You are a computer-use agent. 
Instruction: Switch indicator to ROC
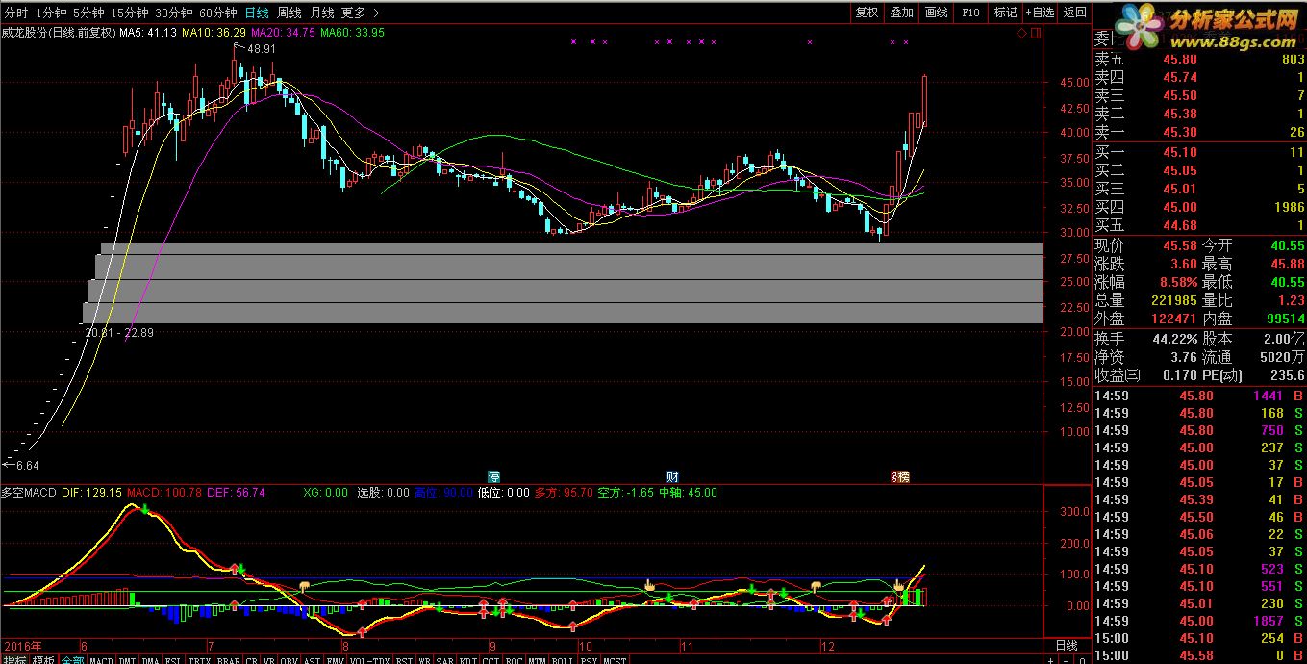514,658
